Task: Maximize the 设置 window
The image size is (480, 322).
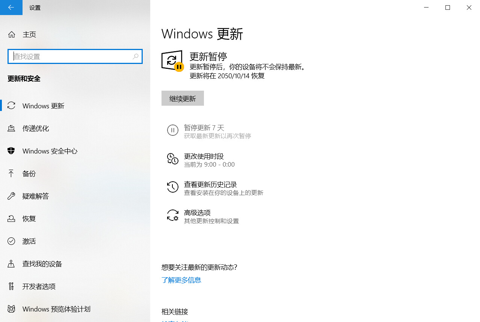Action: pos(448,8)
